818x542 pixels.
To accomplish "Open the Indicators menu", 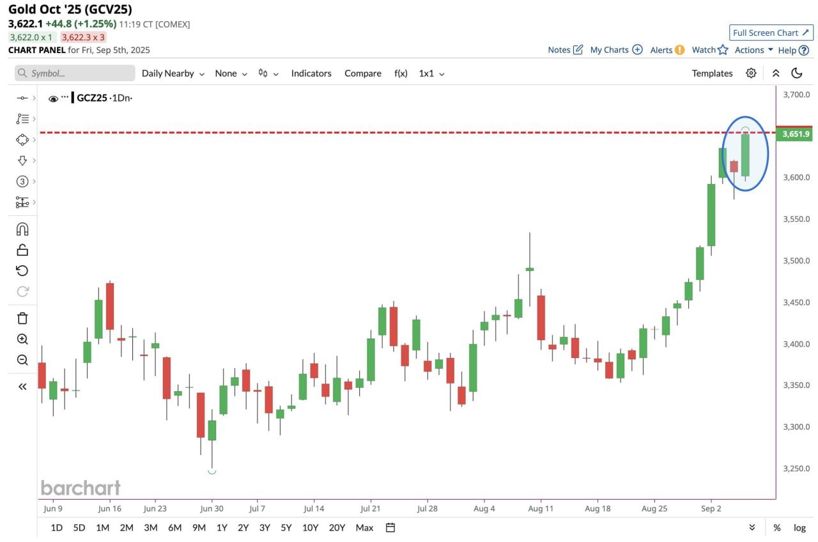I will pyautogui.click(x=311, y=74).
